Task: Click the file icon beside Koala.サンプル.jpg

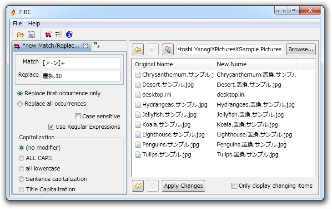Action: 138,125
